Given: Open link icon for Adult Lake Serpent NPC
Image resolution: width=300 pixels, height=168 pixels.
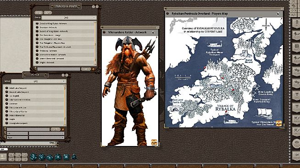Looking at the screenshot, I should [x=7, y=88].
